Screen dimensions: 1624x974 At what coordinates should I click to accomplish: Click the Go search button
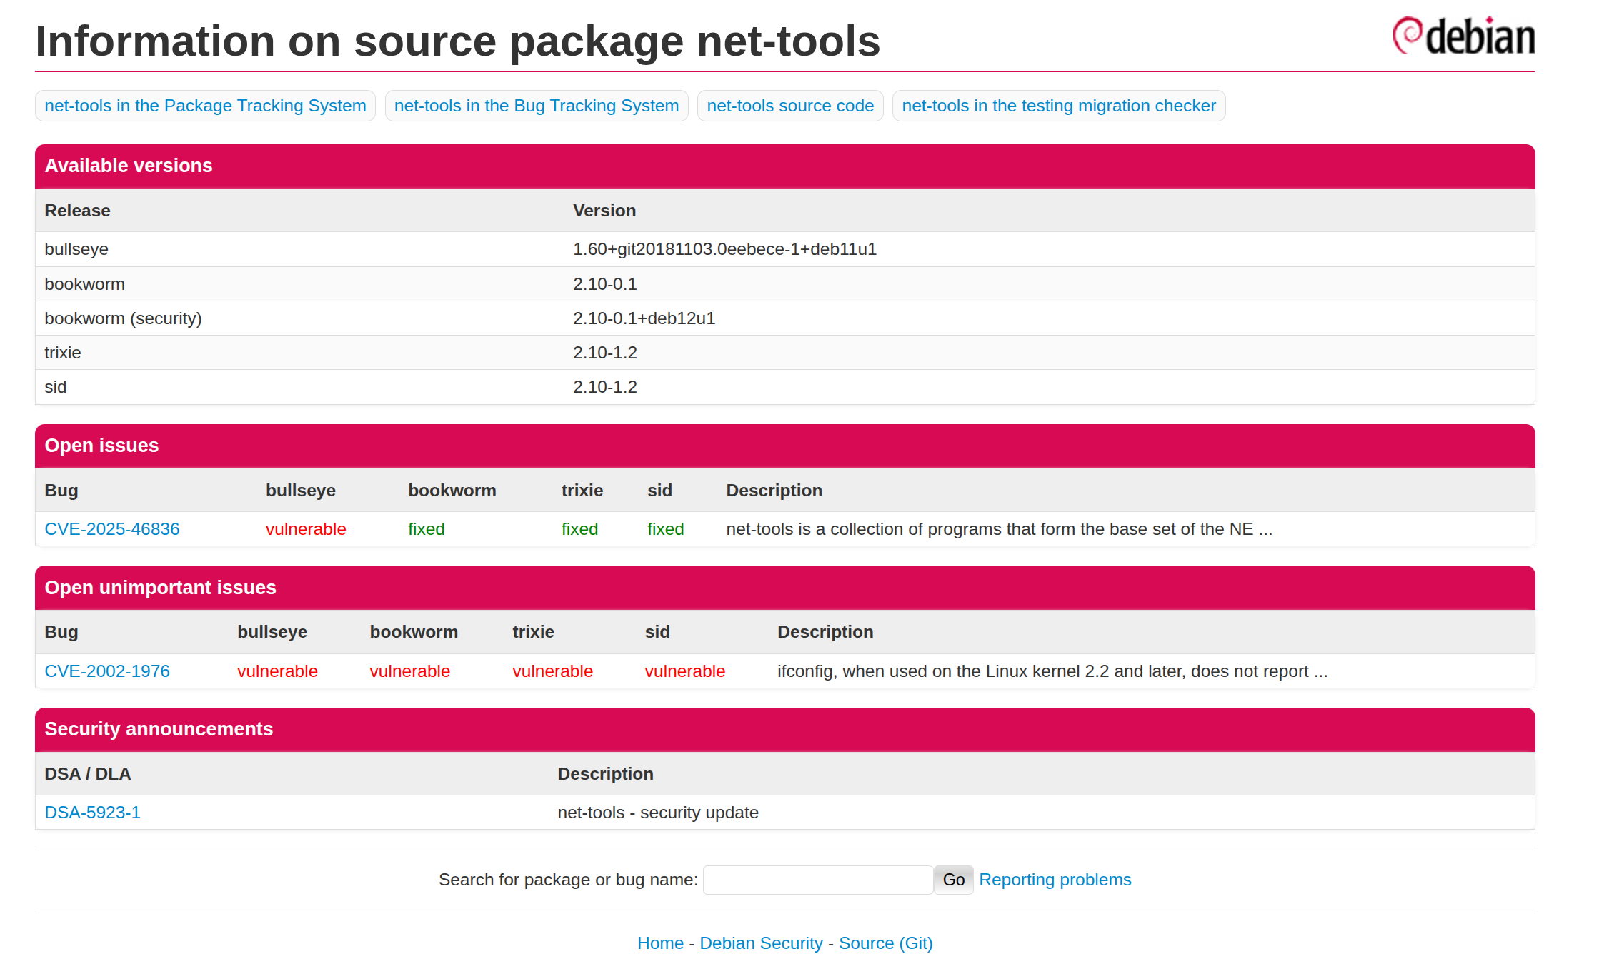click(953, 880)
